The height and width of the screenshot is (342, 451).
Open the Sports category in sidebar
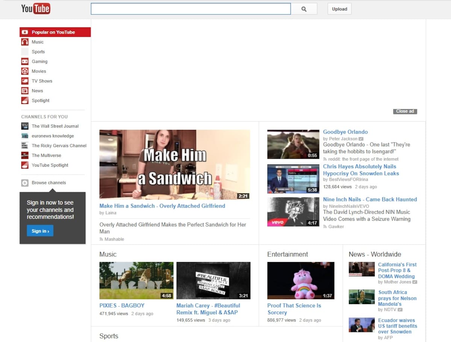38,52
